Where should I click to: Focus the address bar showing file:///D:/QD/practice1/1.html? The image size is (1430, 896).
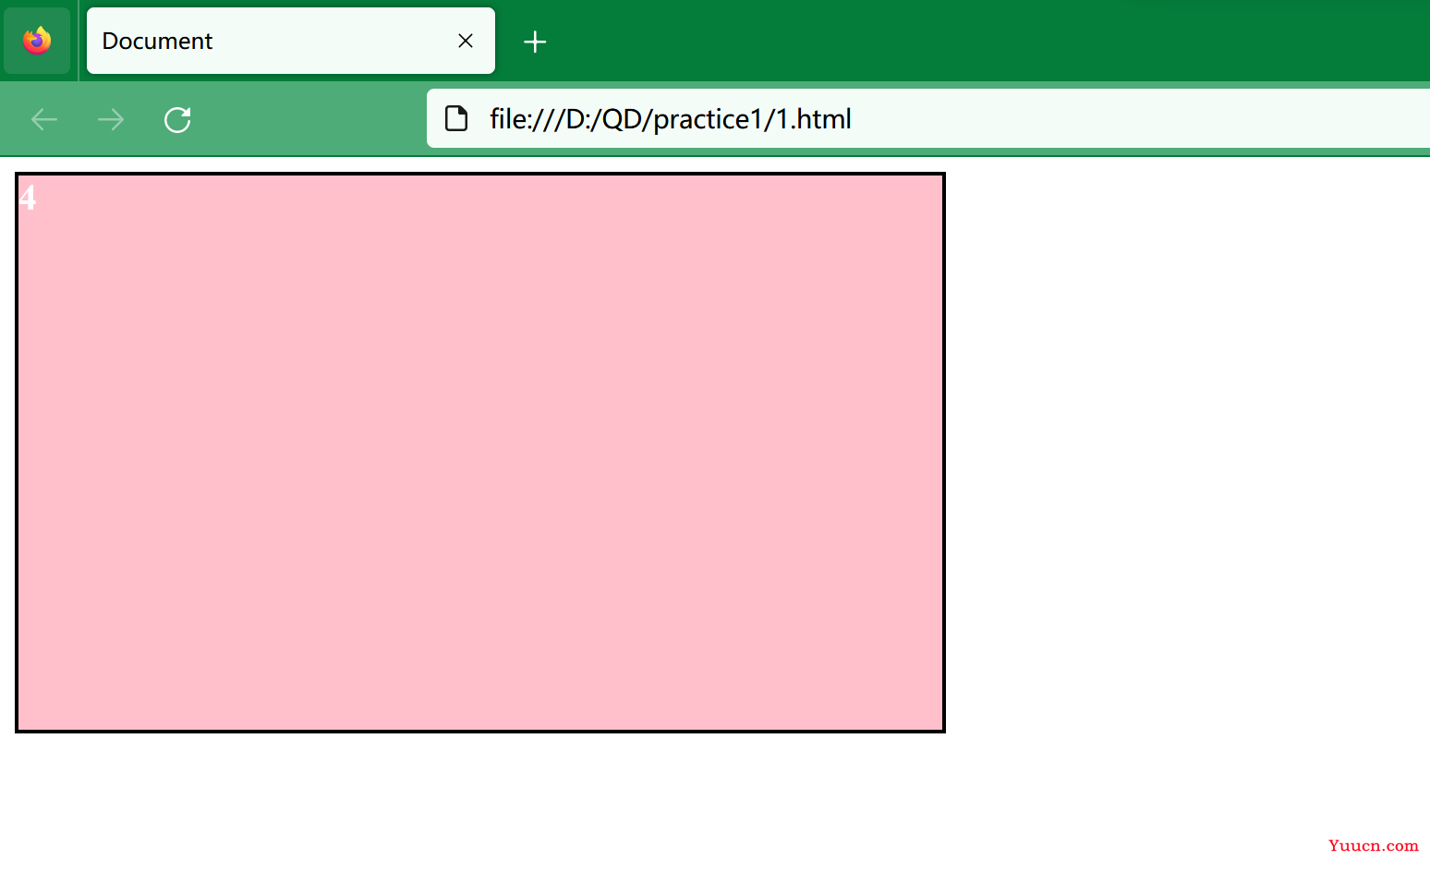[928, 118]
